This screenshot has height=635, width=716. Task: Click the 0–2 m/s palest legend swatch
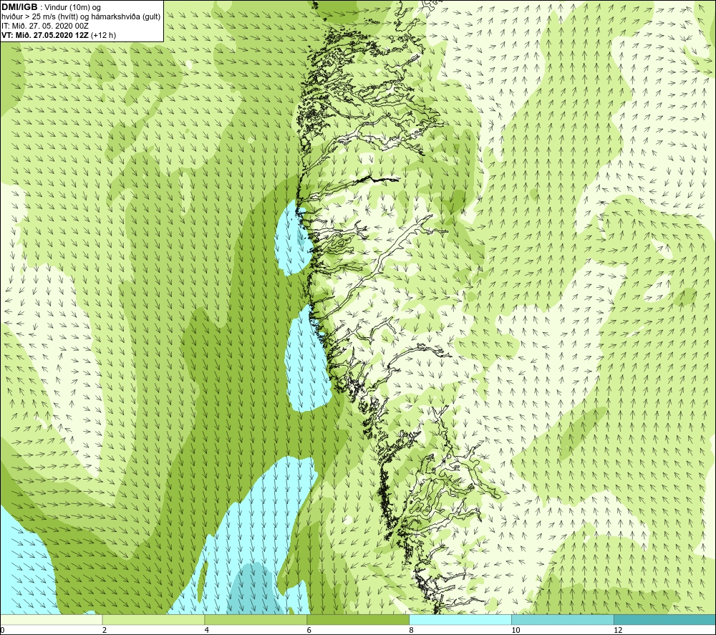[51, 619]
